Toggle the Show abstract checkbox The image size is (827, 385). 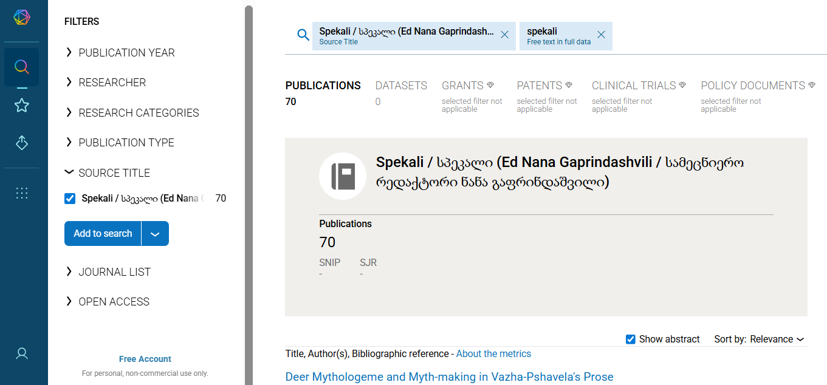coord(631,339)
